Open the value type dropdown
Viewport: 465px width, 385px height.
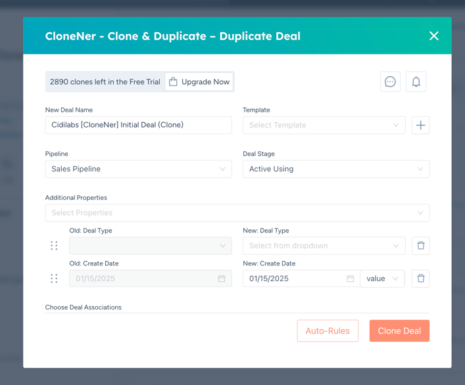382,279
